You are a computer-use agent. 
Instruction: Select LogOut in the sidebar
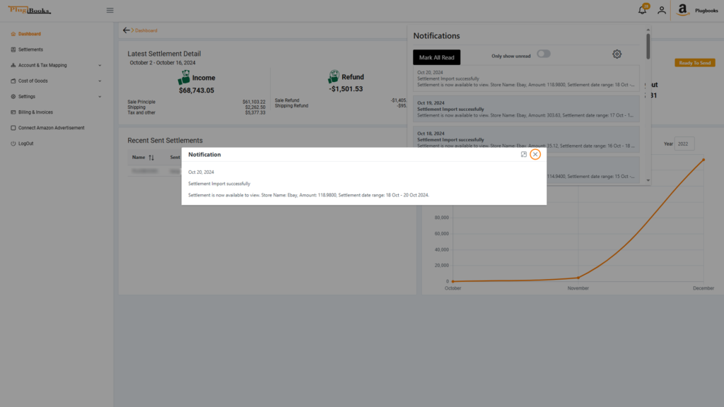pos(26,144)
